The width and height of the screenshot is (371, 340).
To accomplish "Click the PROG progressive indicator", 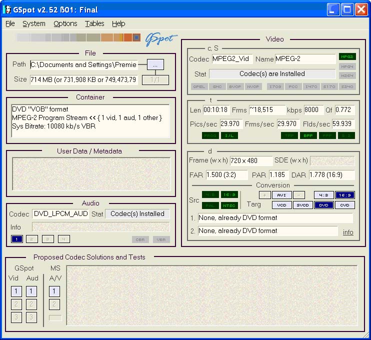I will (210, 135).
